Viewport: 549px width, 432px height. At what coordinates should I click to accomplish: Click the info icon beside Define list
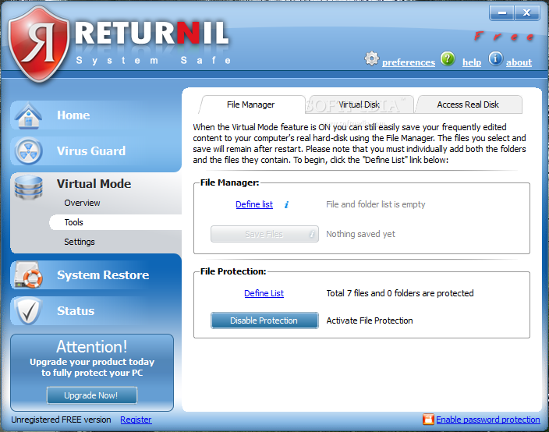pos(286,205)
